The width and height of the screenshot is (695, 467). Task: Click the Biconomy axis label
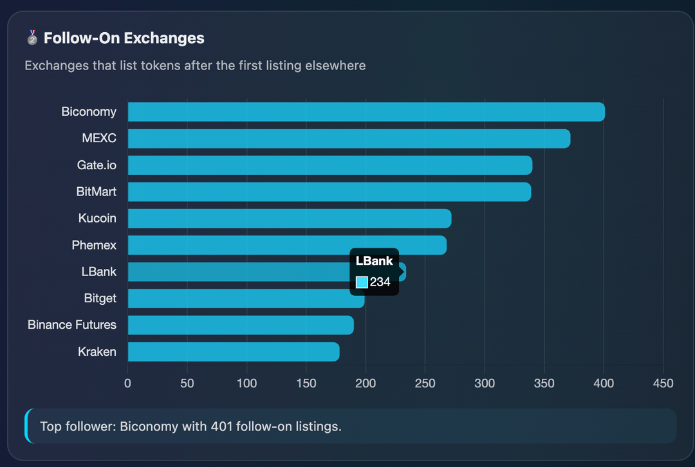pos(89,112)
